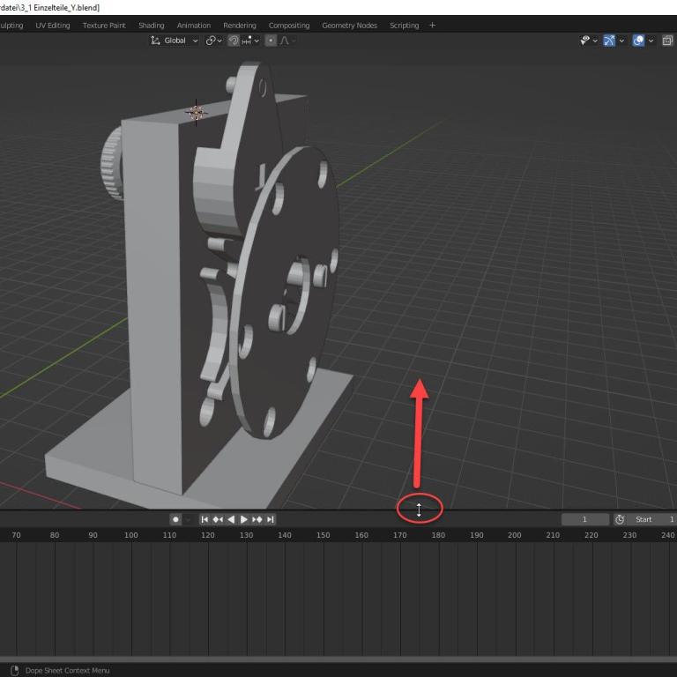Jump to the timeline start frame
The height and width of the screenshot is (677, 677).
205,520
